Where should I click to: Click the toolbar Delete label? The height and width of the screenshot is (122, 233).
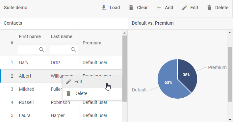(222, 8)
